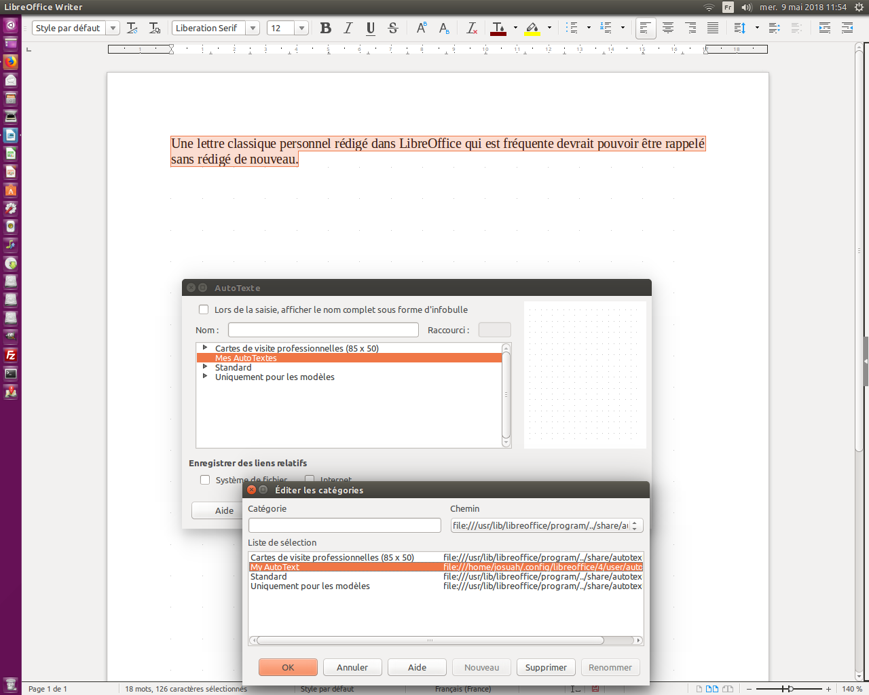Click Aide in the AutoTexte dialog
Image resolution: width=869 pixels, height=695 pixels.
[217, 510]
